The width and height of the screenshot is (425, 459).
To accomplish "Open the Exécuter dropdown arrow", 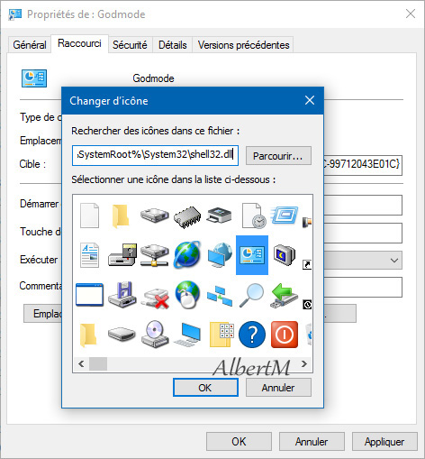I will (x=394, y=260).
